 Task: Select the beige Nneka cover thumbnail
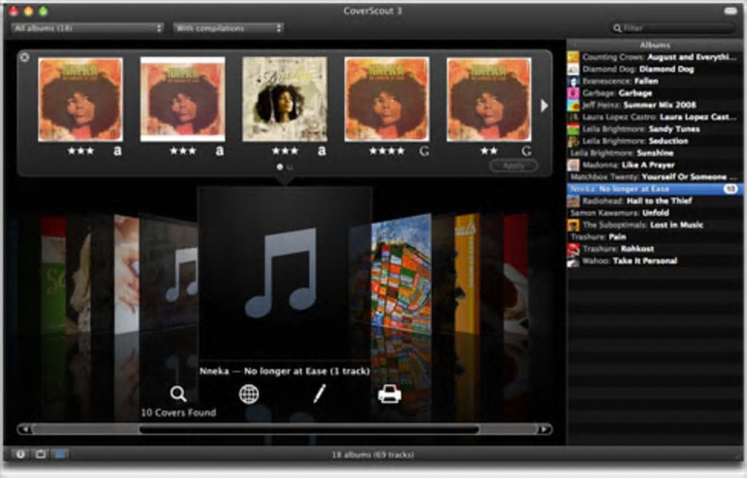[285, 99]
